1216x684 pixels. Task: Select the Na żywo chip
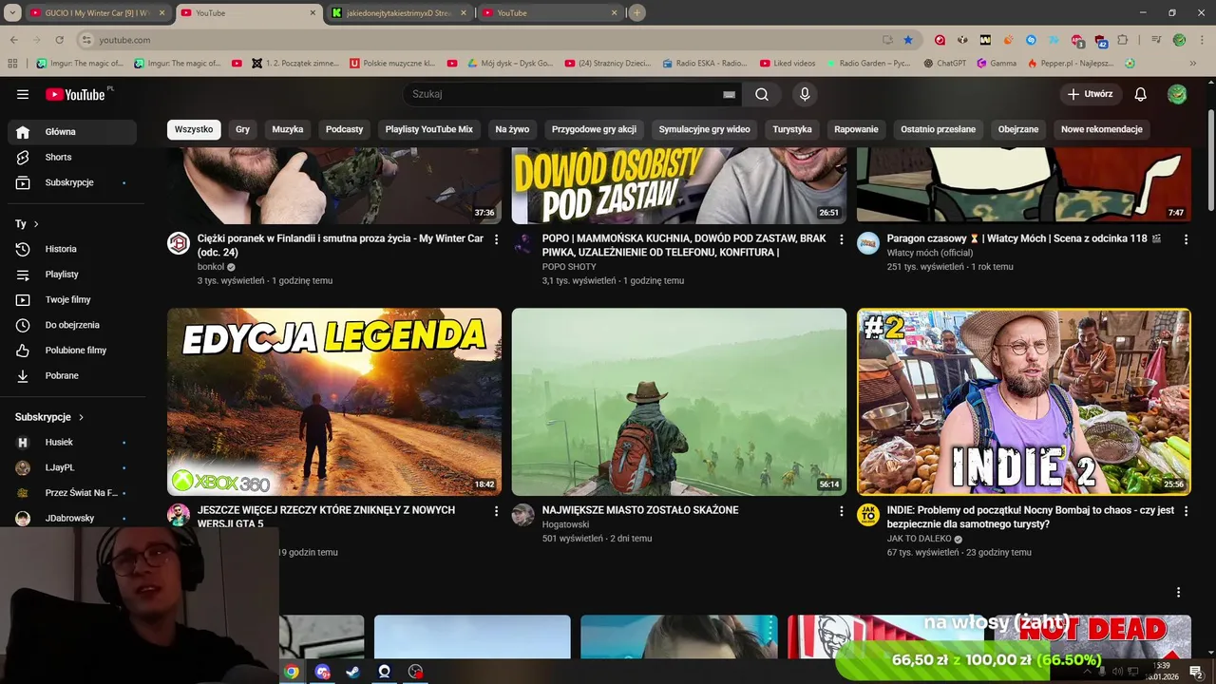512,129
